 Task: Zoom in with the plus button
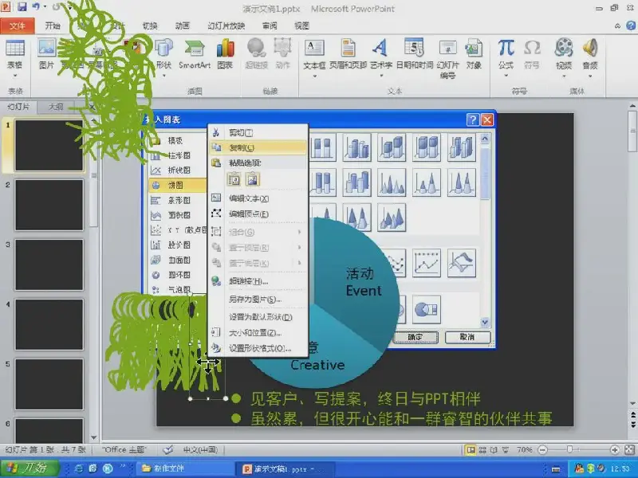615,450
